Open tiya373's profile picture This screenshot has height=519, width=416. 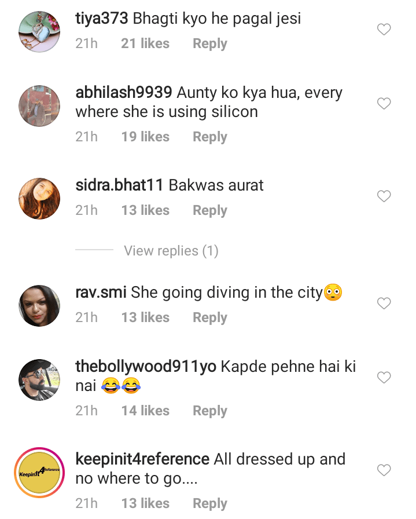39,32
